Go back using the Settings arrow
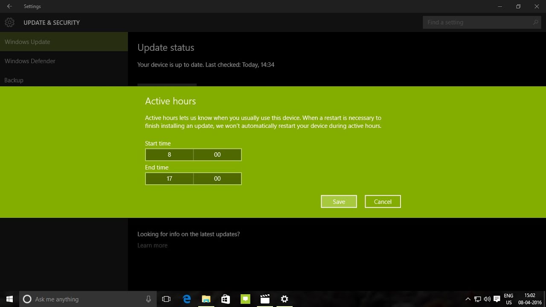546x307 pixels. click(x=9, y=6)
